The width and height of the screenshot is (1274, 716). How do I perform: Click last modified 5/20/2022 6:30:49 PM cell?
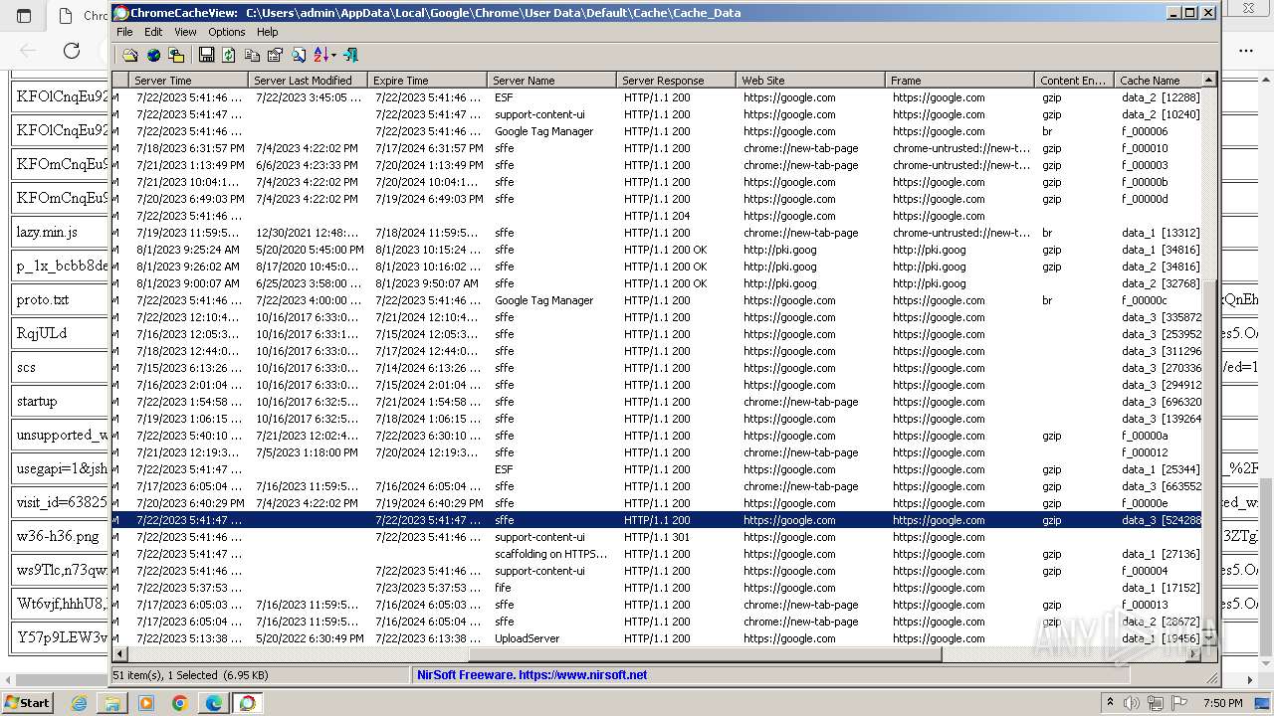(310, 638)
